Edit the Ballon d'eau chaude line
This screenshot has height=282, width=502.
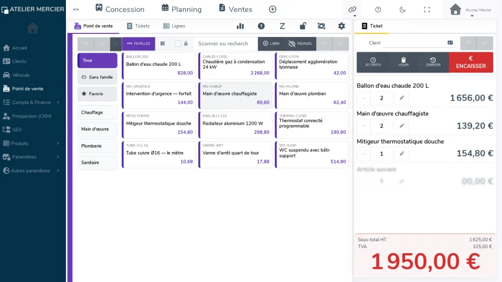402,98
